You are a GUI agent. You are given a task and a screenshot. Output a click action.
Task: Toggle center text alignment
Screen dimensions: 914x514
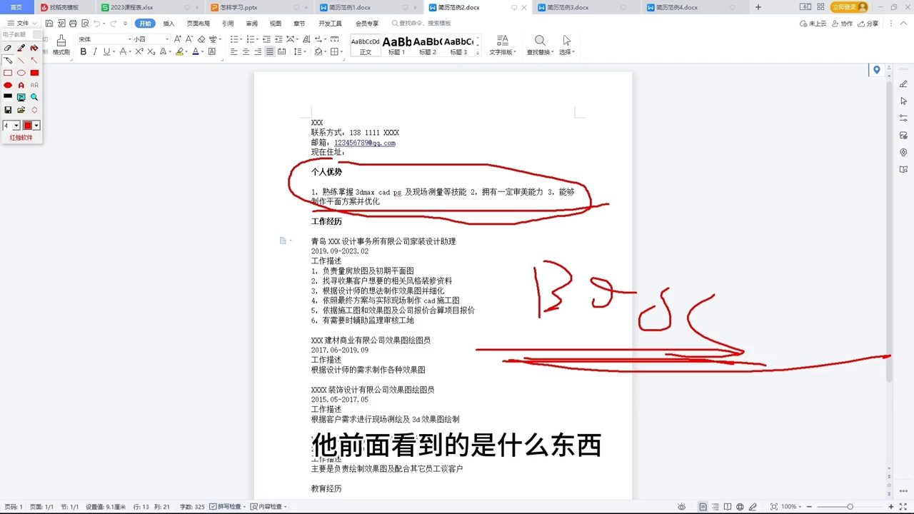[246, 51]
